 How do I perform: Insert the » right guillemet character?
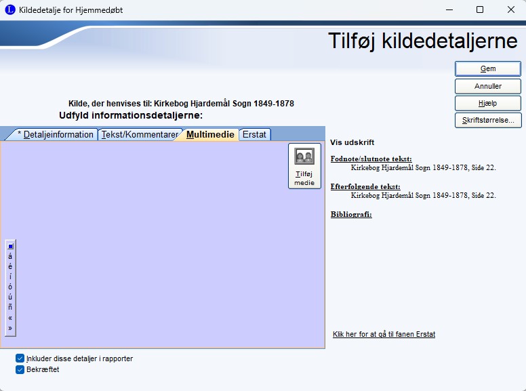(10, 328)
